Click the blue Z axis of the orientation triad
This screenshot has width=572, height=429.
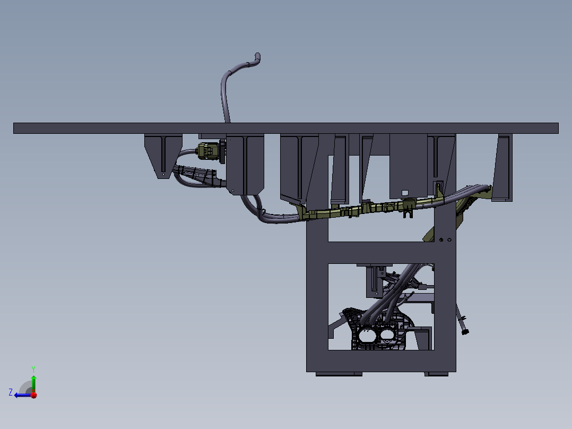click(x=23, y=395)
